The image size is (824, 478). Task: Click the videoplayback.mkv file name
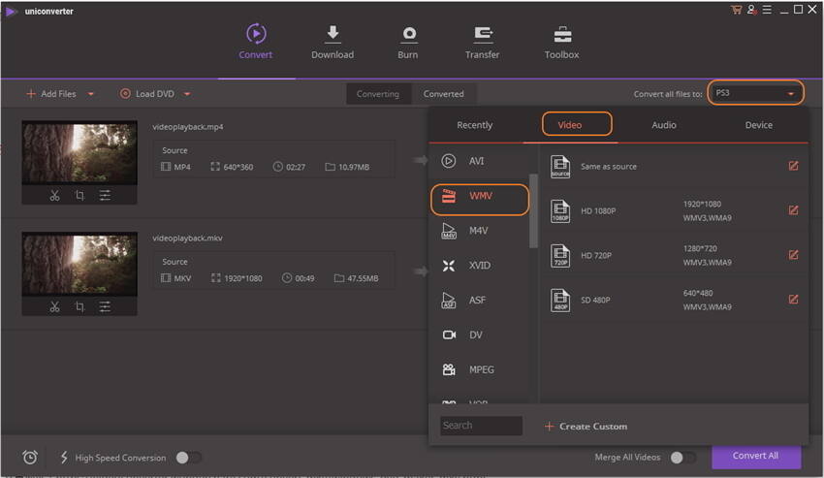pos(187,239)
